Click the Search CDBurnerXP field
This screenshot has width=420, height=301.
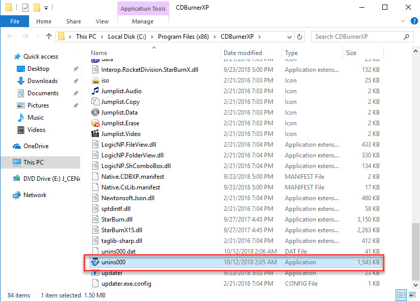(362, 37)
